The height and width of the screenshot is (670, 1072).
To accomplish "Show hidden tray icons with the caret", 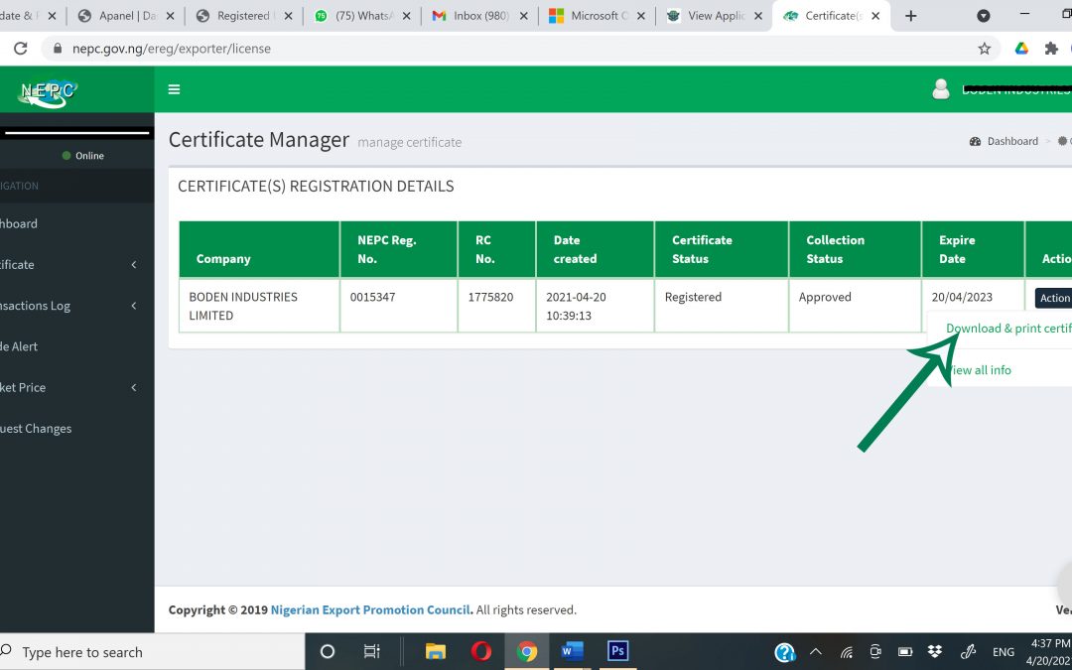I will pos(815,652).
